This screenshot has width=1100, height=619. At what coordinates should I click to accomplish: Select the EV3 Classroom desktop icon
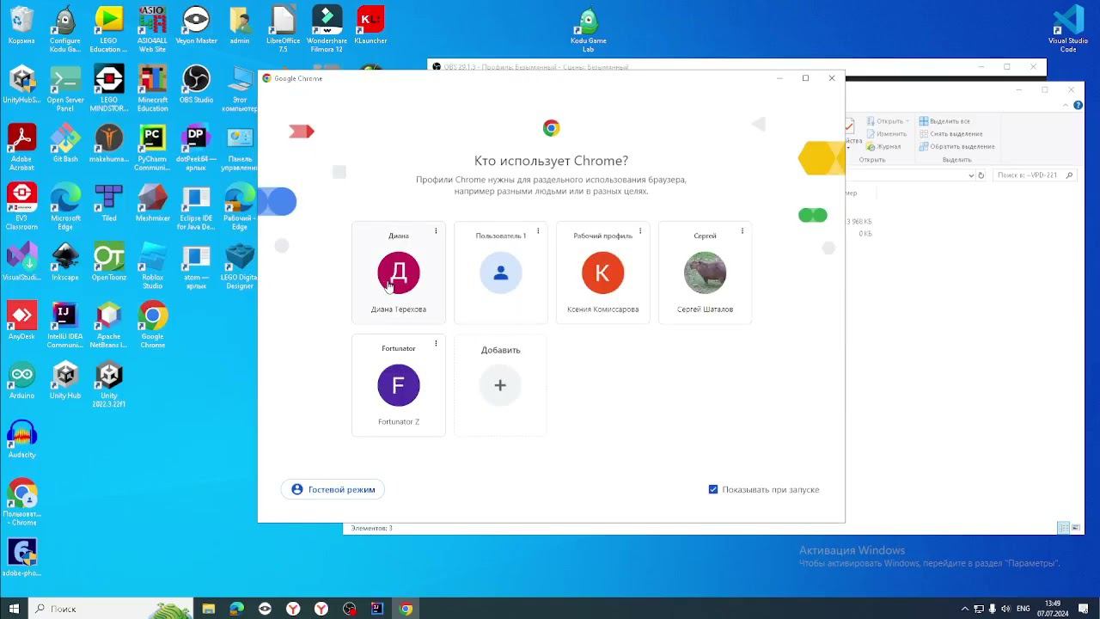click(21, 208)
